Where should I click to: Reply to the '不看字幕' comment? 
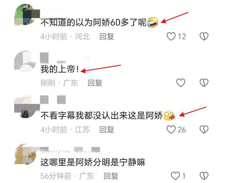click(107, 129)
